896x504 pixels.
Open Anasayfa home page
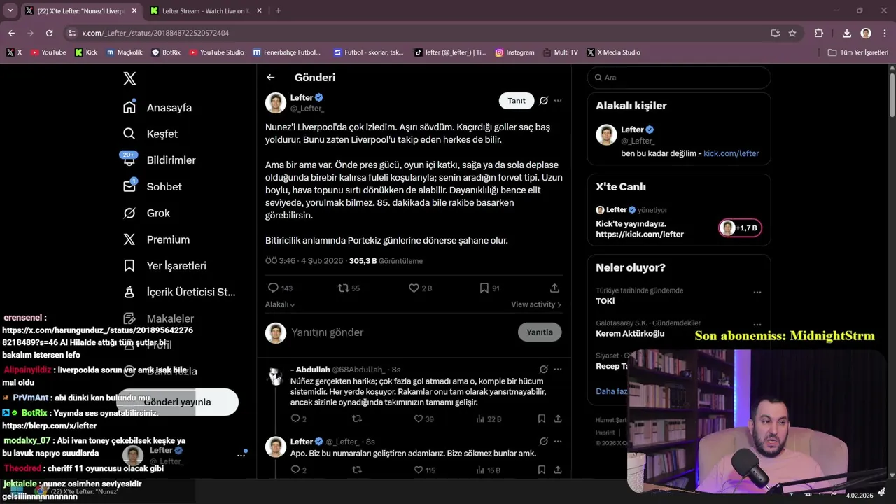click(157, 107)
